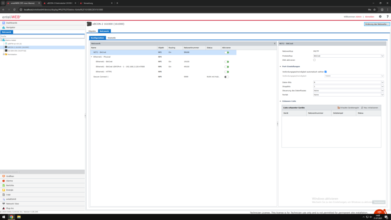Toggle activation for NET2 - BACnet
The height and width of the screenshot is (220, 391).
click(x=226, y=52)
